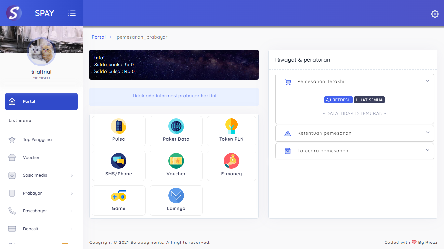Open the Deposit menu item
This screenshot has width=444, height=249.
(31, 229)
